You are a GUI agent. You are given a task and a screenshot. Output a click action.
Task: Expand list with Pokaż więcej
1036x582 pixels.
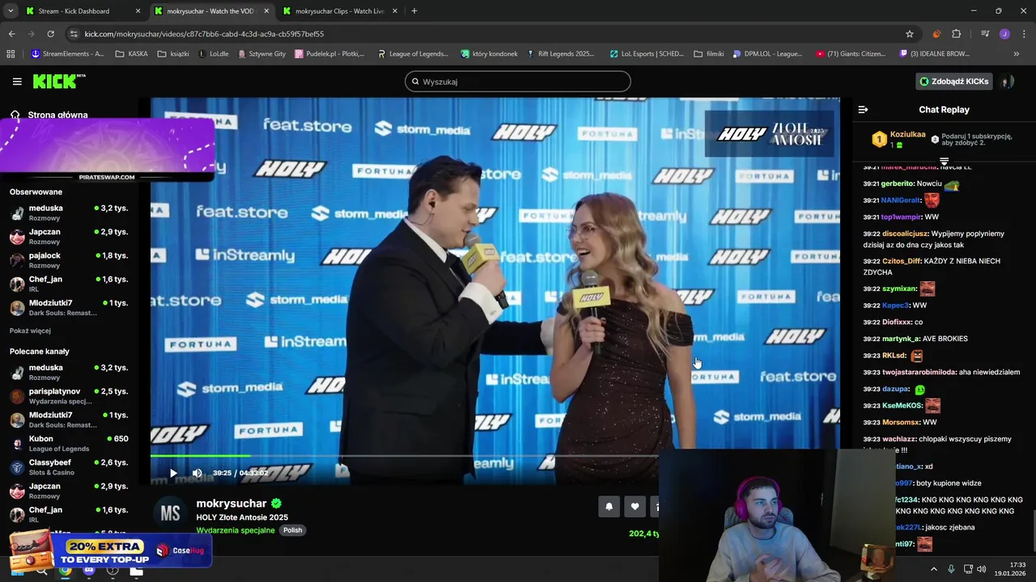[x=30, y=331]
